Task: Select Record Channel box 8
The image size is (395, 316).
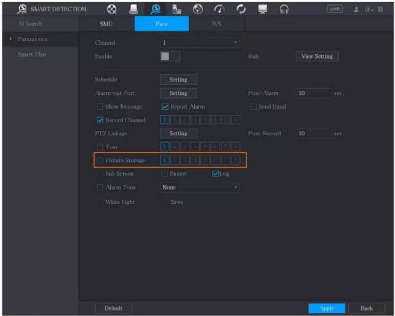Action: point(235,120)
